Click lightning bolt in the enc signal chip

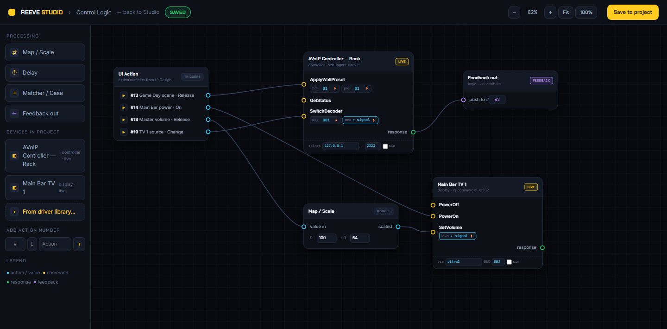tap(374, 120)
